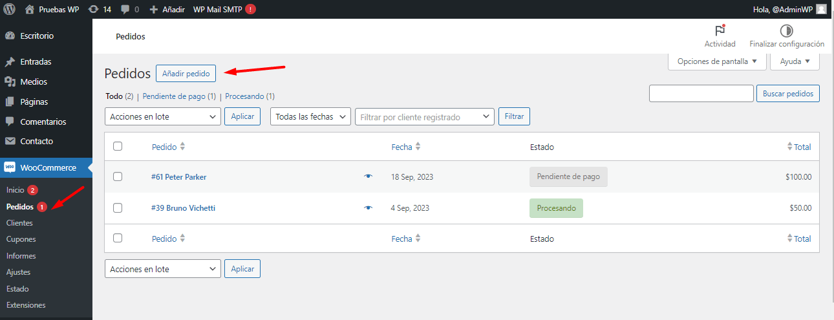Click the Buscar pedidos button

point(788,94)
